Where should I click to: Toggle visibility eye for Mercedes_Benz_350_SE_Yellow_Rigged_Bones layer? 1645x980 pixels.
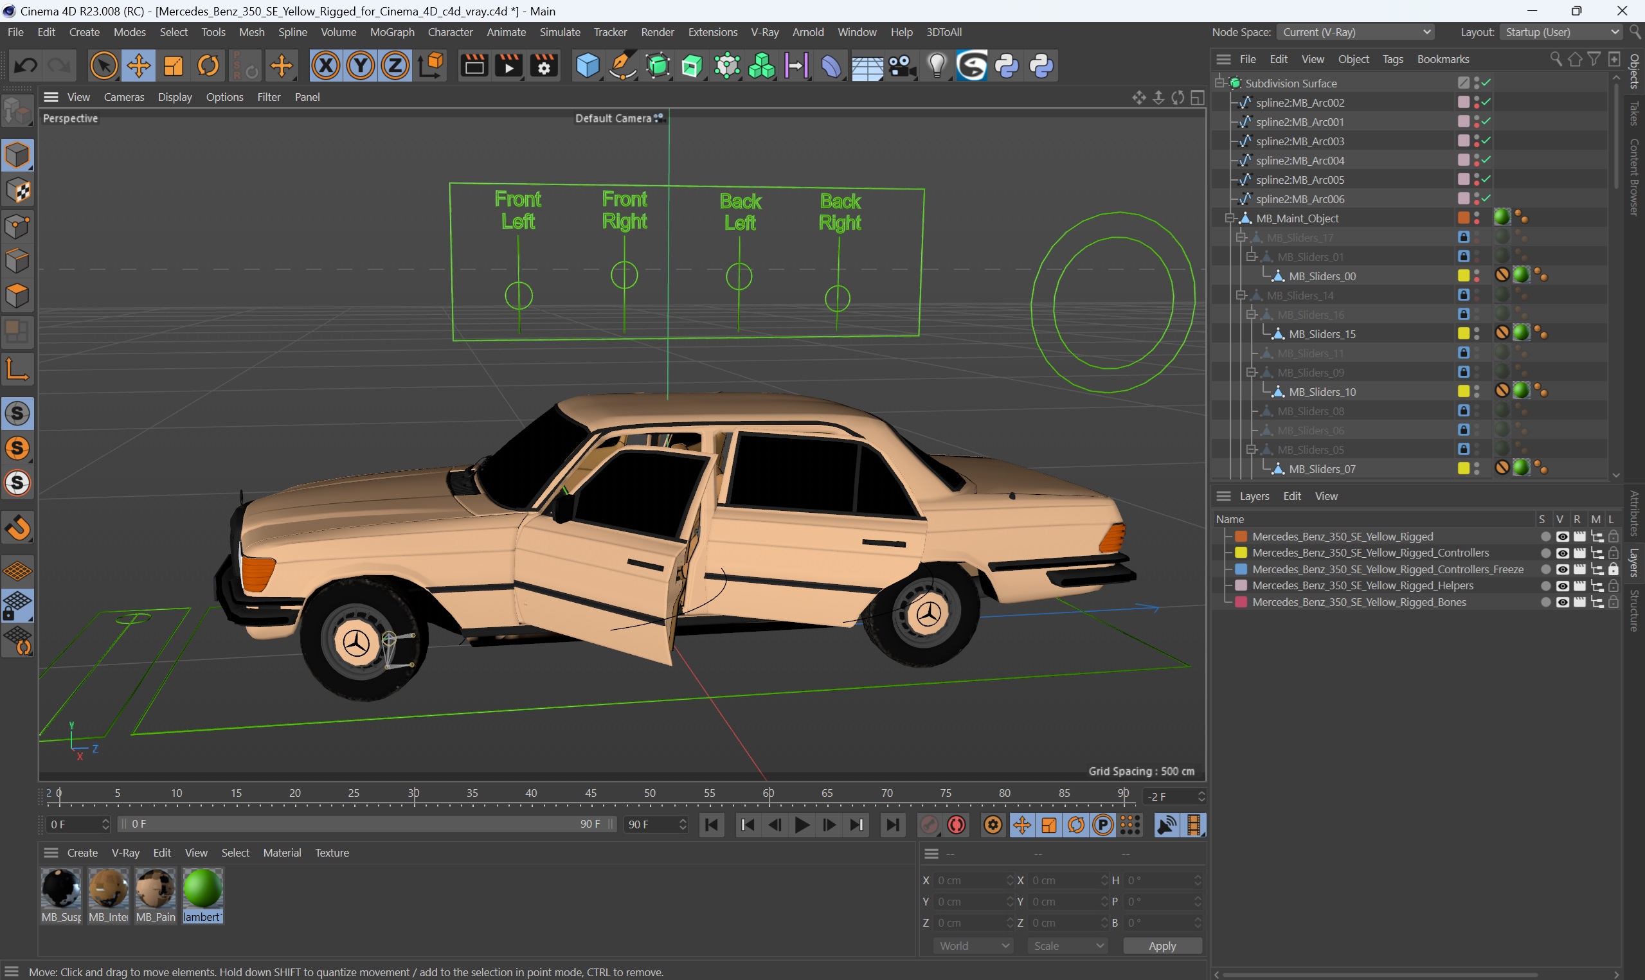click(1563, 602)
